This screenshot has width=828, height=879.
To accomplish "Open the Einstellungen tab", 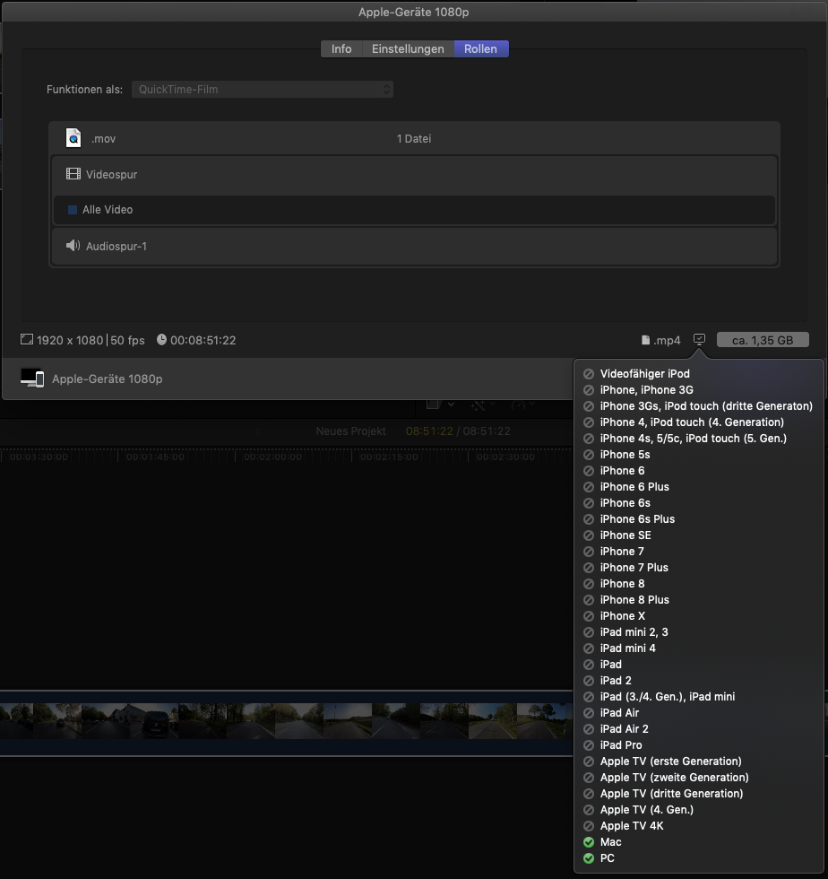I will [408, 49].
